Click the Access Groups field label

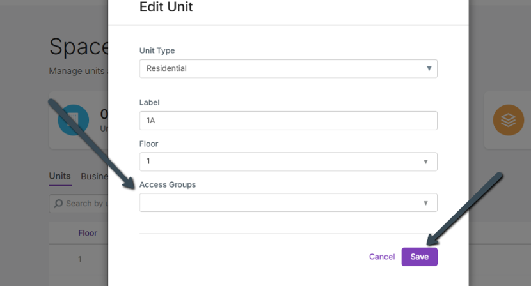168,185
